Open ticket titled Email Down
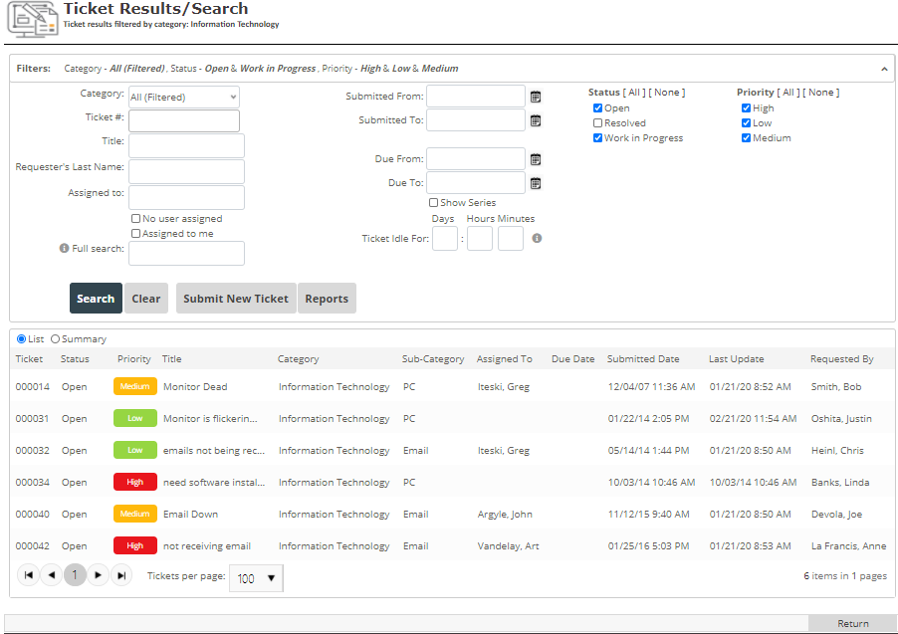Screen dimensions: 898x634 pyautogui.click(x=191, y=515)
